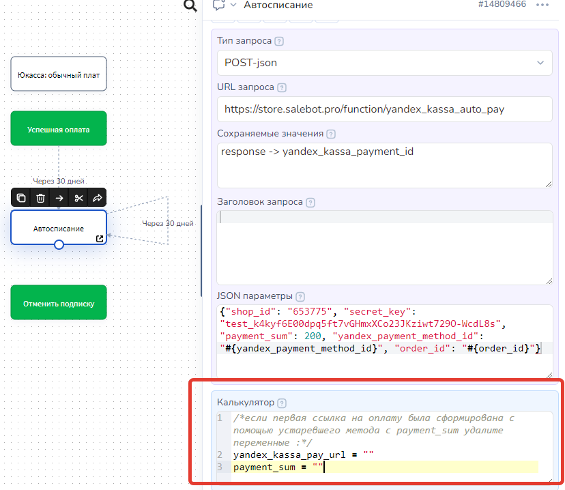Viewport: 565px width, 490px height.
Task: Open the POST-json request type dropdown
Action: (384, 63)
